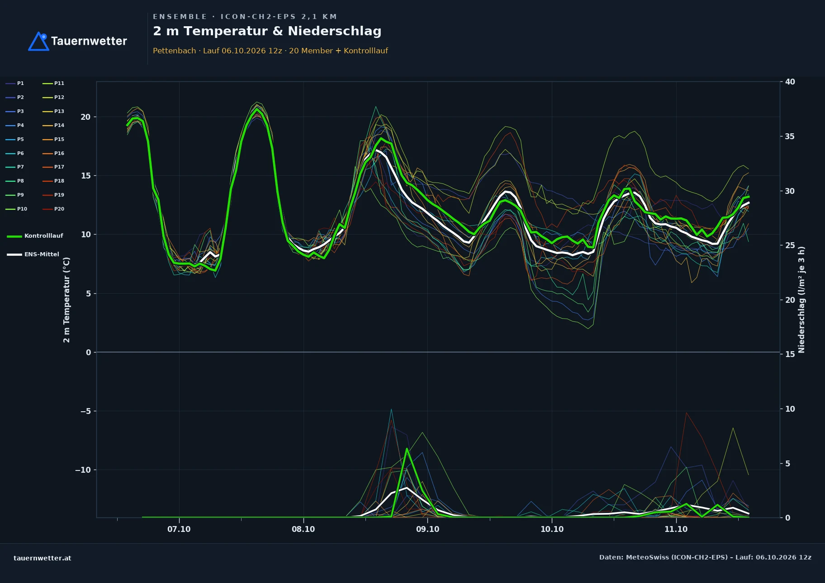Click the 20 tick on temperature axis
The image size is (825, 583).
85,117
